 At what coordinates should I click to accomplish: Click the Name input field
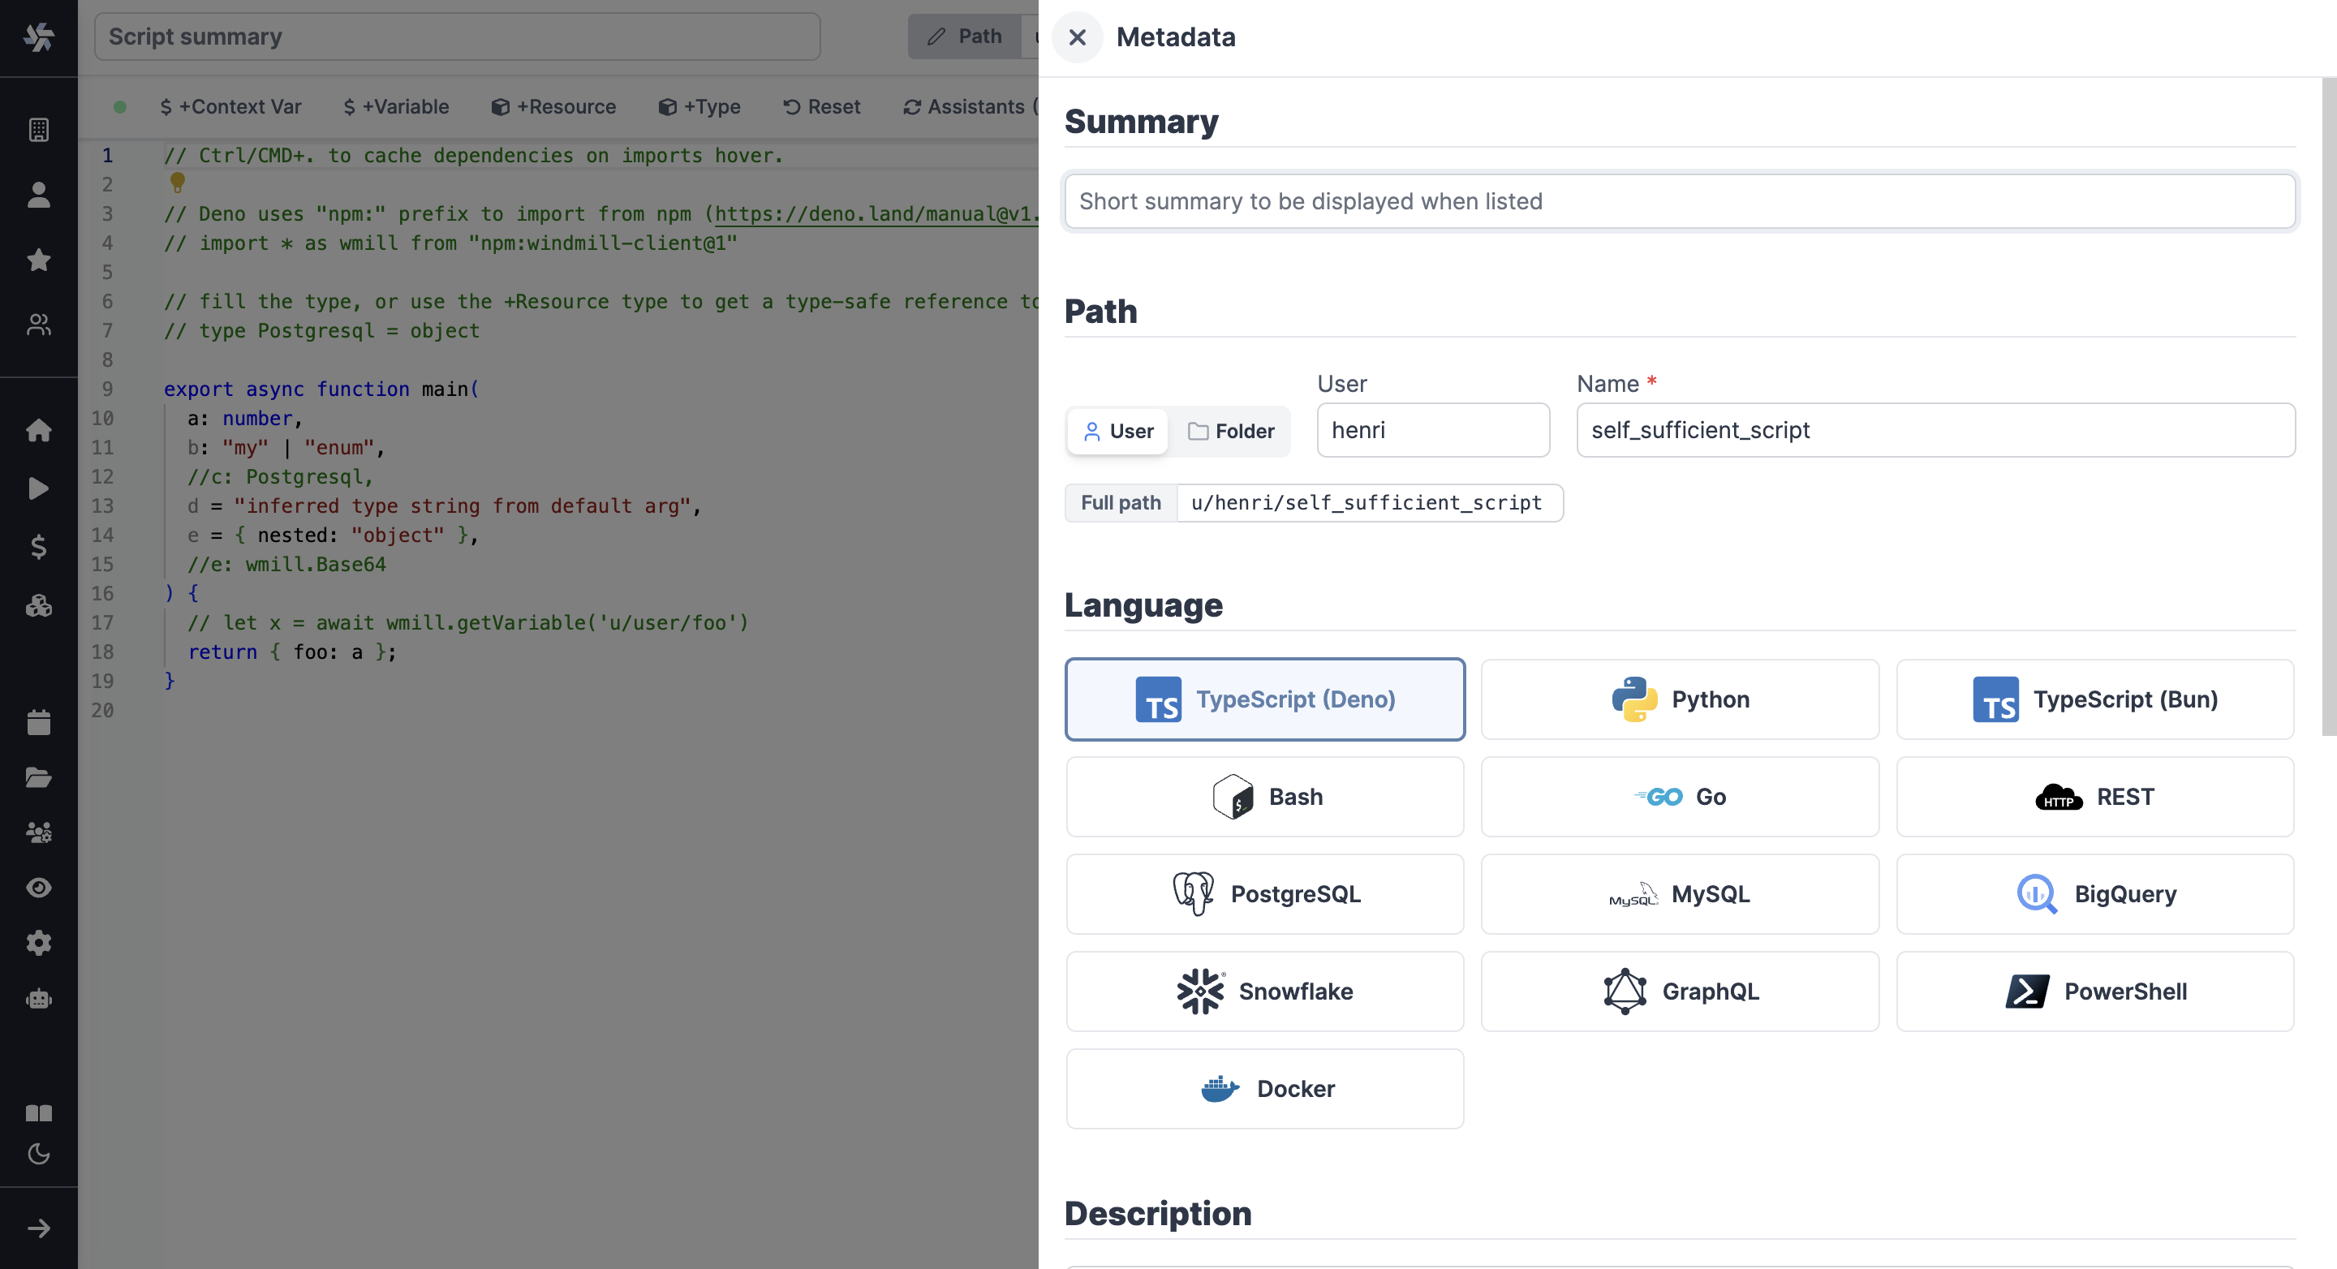pyautogui.click(x=1937, y=430)
